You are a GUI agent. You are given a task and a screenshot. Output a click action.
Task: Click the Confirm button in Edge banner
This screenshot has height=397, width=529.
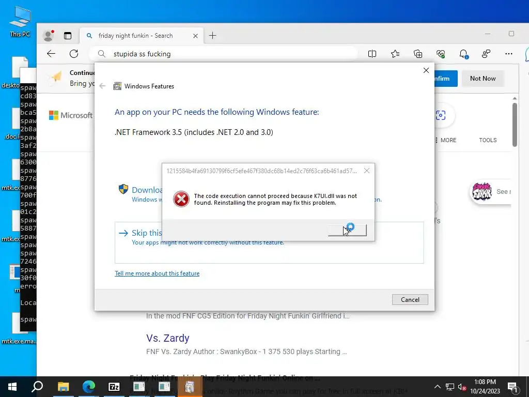(x=446, y=79)
